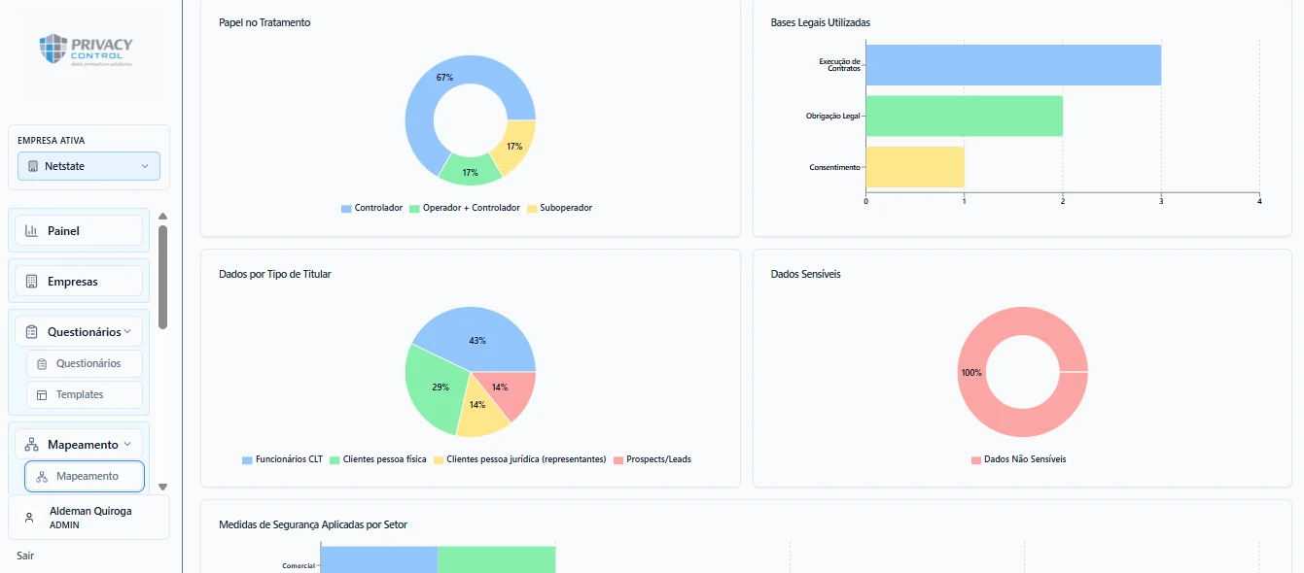Click the sidebar scrollbar down arrow
This screenshot has width=1304, height=573.
(x=162, y=487)
